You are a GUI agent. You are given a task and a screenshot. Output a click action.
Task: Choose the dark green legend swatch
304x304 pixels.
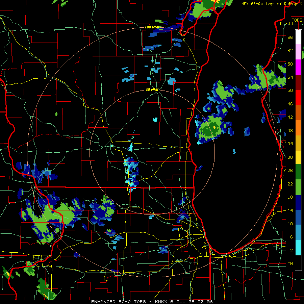point(298,172)
